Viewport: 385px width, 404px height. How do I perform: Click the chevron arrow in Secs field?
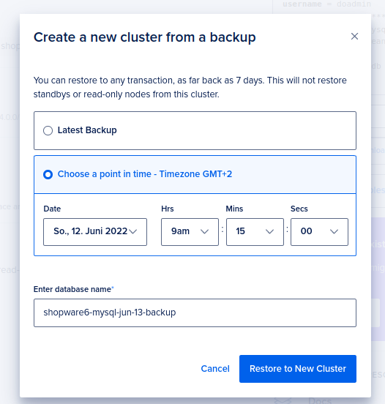pos(334,231)
